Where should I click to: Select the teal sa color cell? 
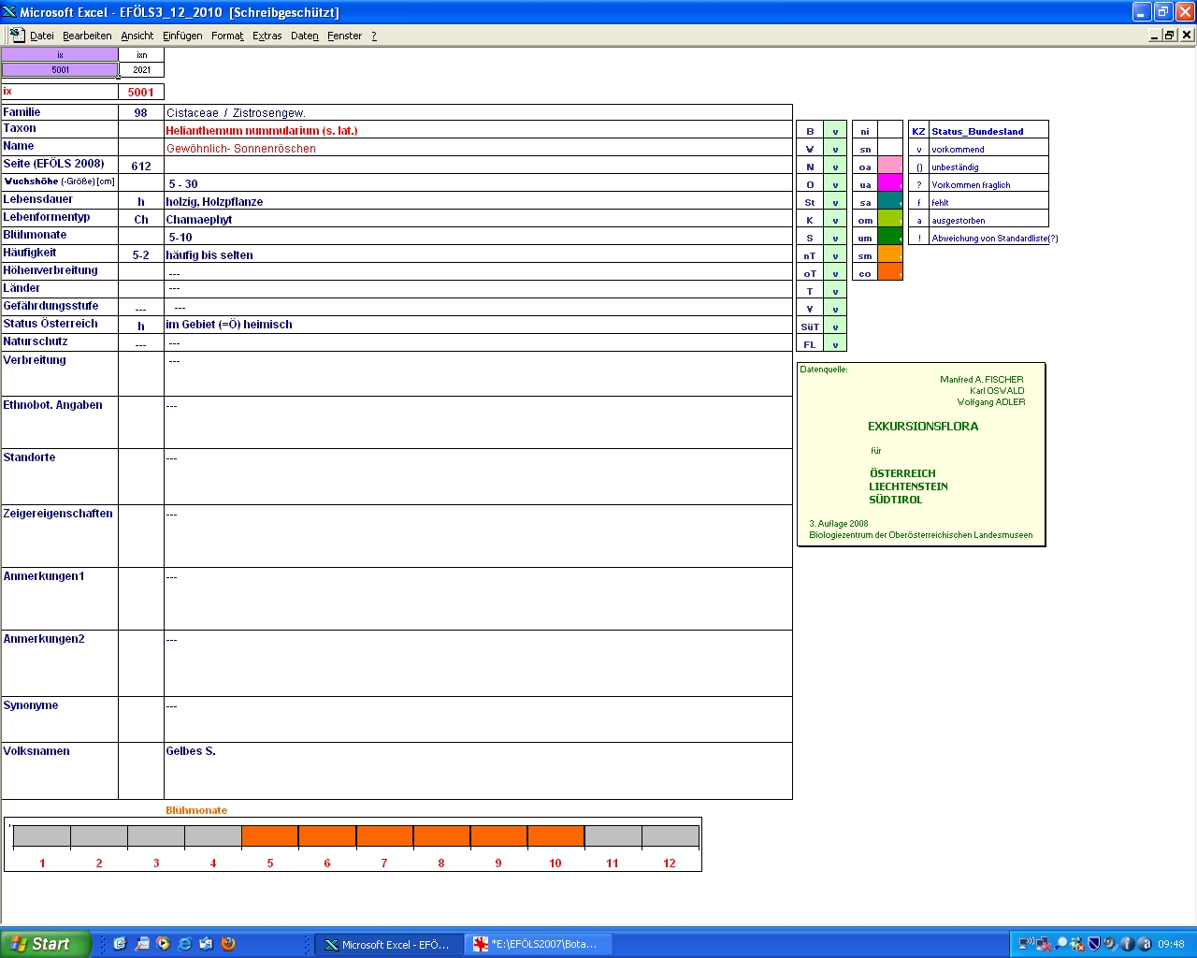890,202
